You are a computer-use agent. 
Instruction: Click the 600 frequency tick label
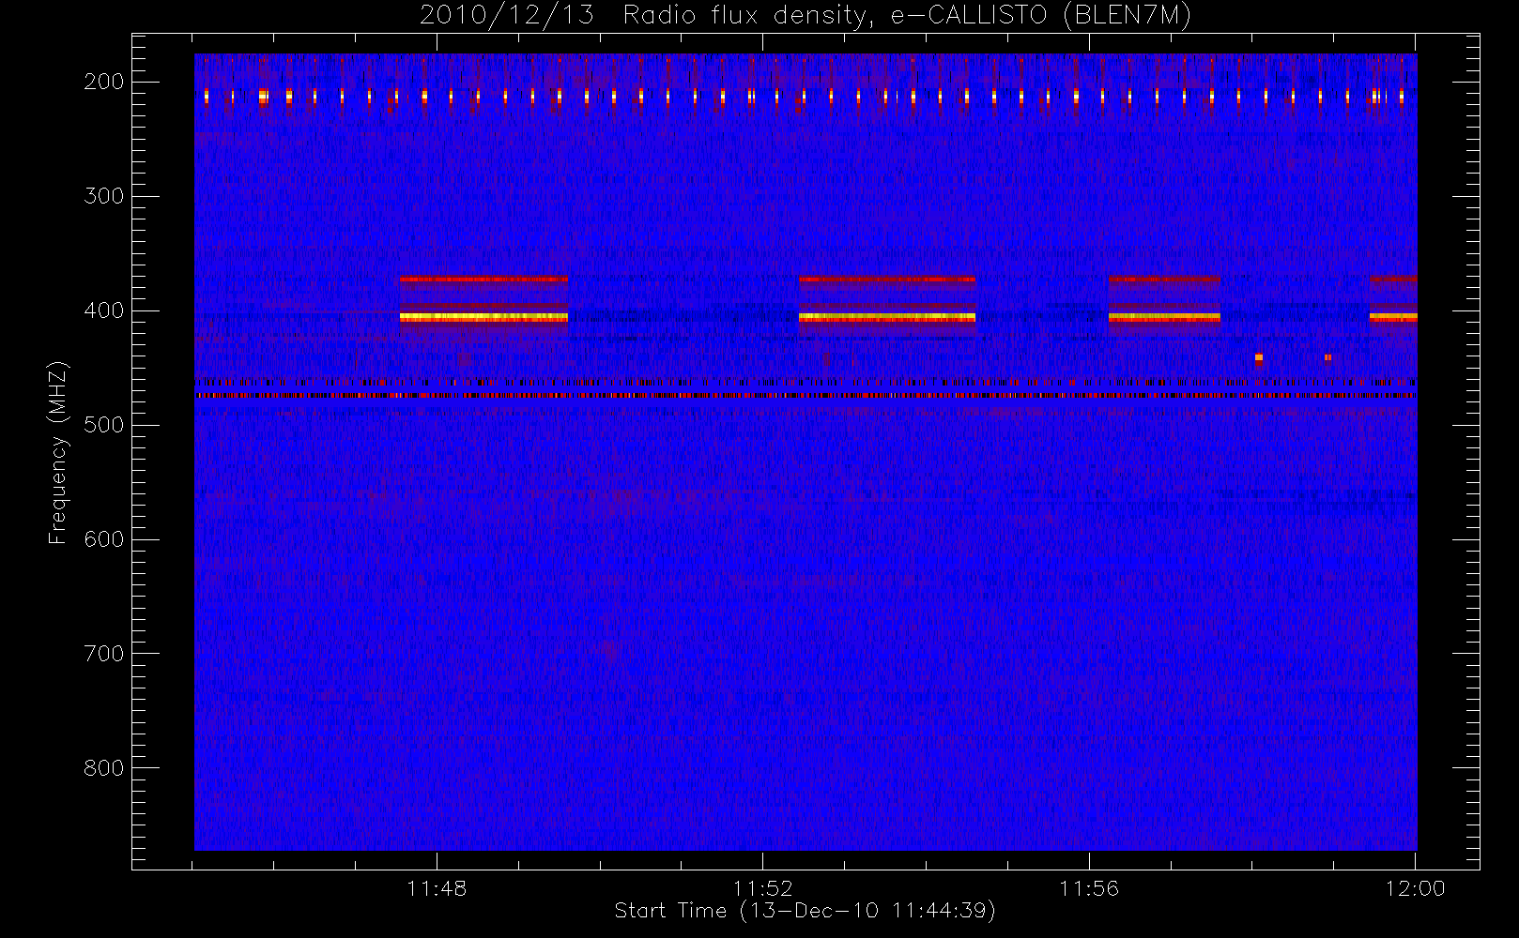tap(104, 539)
